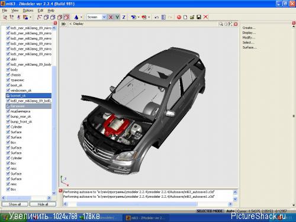Save the scene with floppy disk icon
The height and width of the screenshot is (222, 296).
click(x=199, y=17)
